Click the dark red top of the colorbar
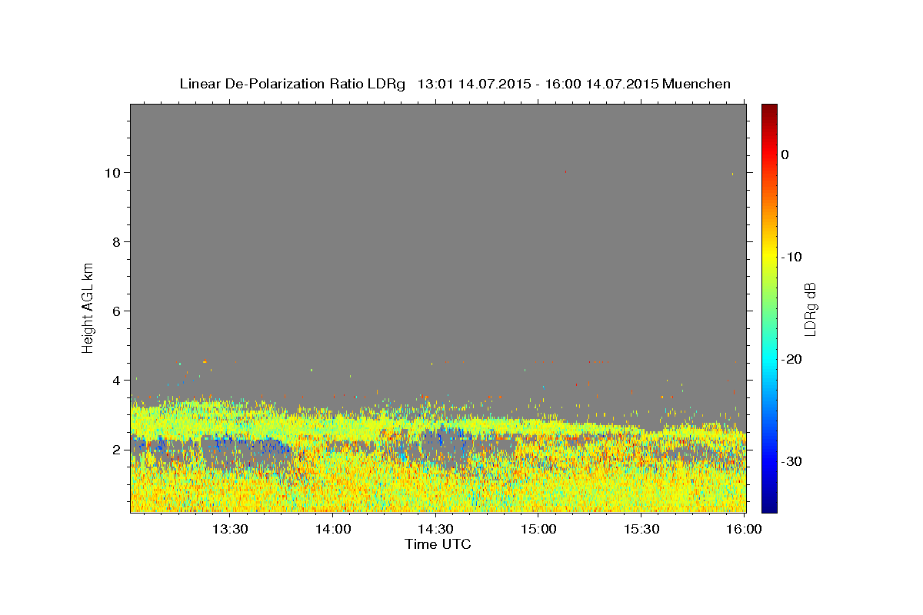Viewport: 923px width, 615px height. coord(769,109)
